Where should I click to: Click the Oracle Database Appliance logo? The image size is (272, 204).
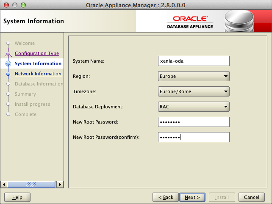[x=190, y=22]
